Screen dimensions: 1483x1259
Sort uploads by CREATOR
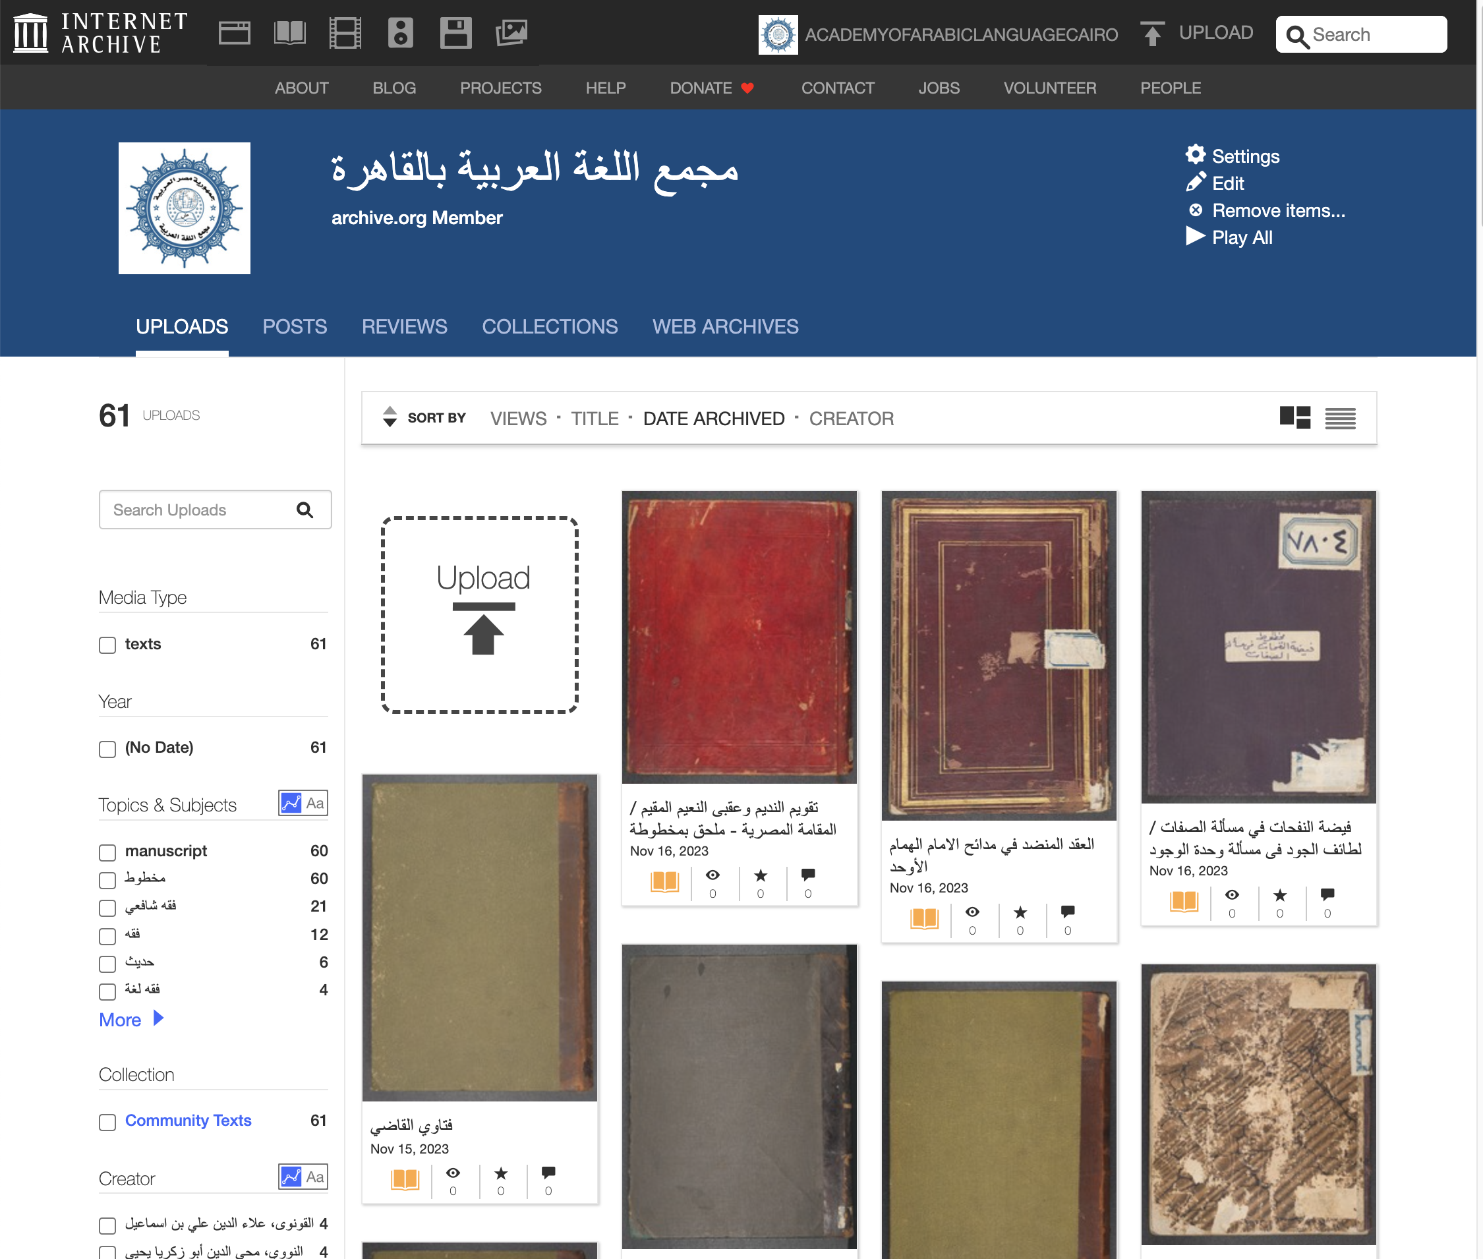point(852,419)
